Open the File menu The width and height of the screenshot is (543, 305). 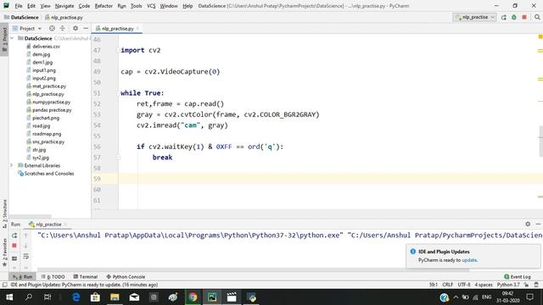tap(19, 6)
